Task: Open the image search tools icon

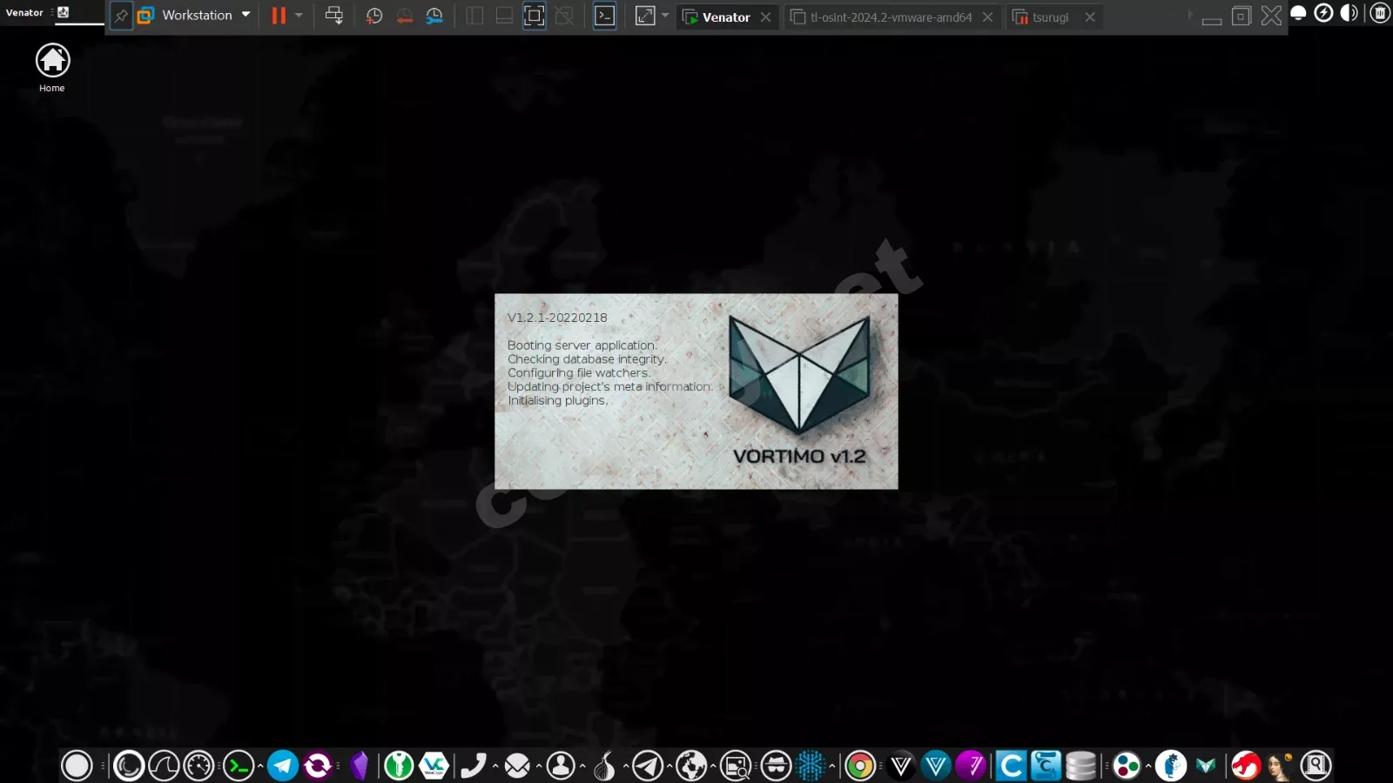Action: point(736,766)
